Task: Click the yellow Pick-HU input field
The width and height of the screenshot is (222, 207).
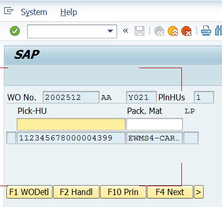Action: tap(71, 124)
